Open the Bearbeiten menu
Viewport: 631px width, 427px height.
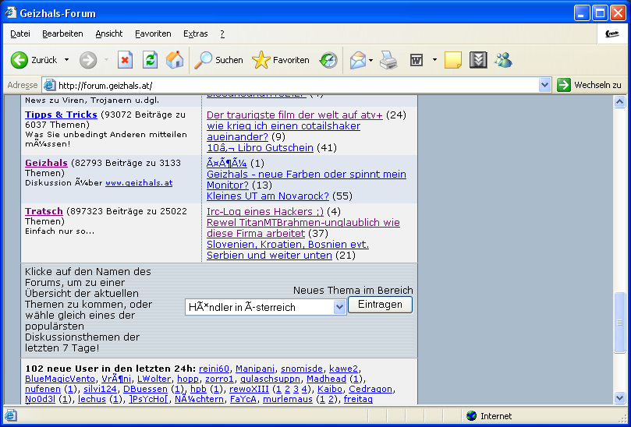point(62,34)
